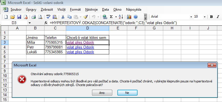Confirm the dialog with Ano
Viewport: 222px width, 102px height.
[102, 93]
